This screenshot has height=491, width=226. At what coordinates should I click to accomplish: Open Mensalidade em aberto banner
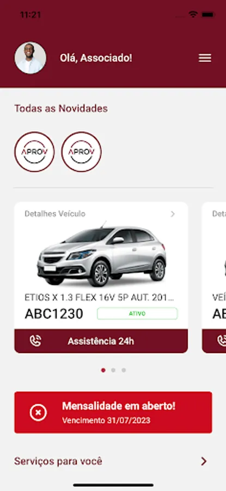click(x=113, y=412)
